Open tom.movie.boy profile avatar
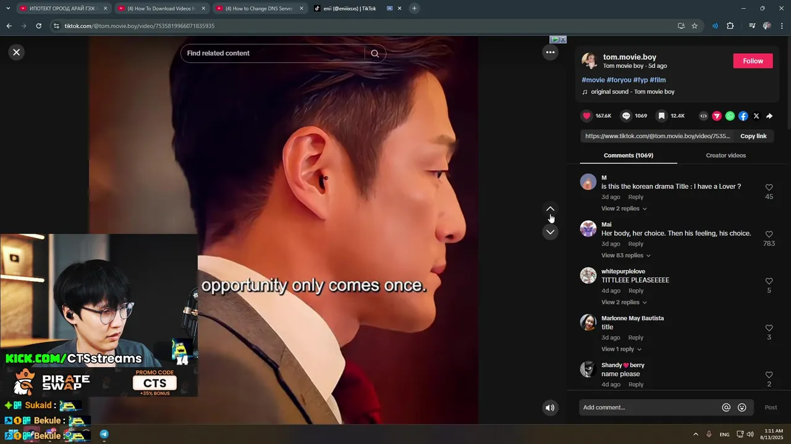 (590, 61)
